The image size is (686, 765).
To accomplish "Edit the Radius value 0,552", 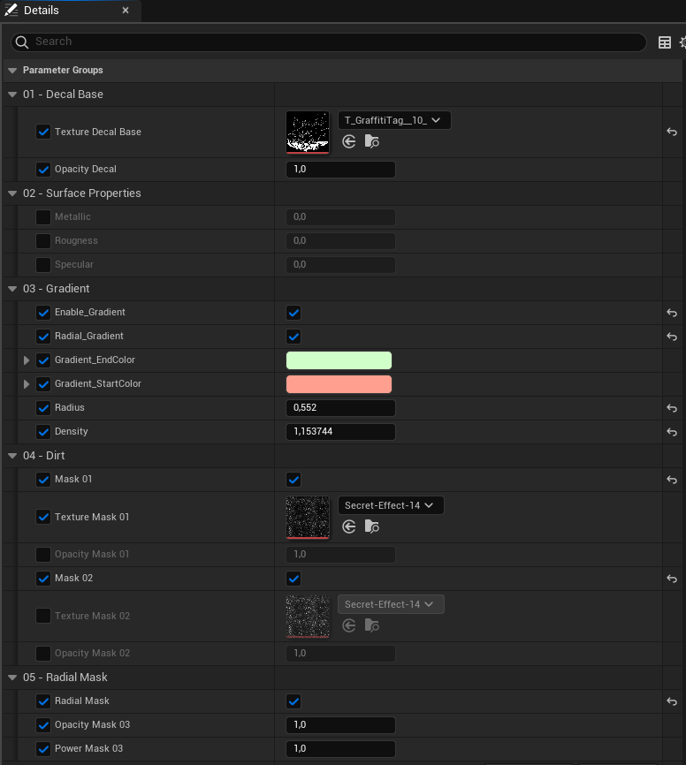I will coord(341,408).
